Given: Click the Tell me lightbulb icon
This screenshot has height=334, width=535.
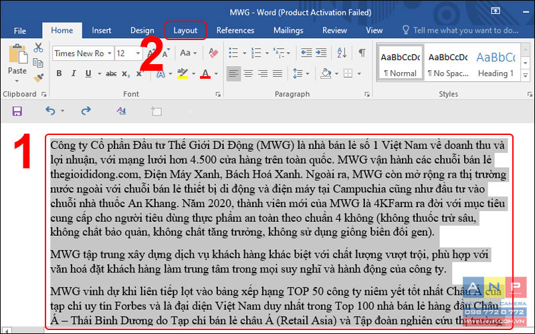Looking at the screenshot, I should coord(405,30).
